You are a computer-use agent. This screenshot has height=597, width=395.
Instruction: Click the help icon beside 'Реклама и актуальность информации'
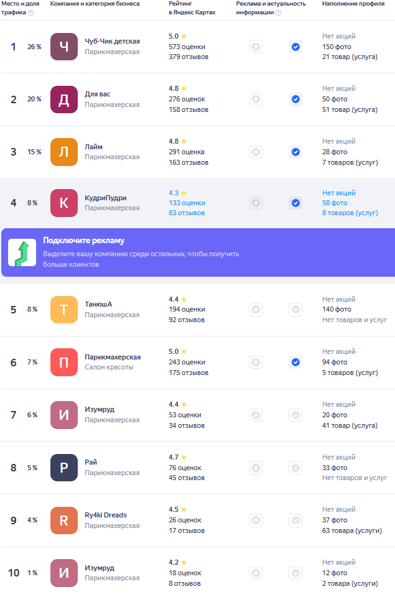pos(278,12)
